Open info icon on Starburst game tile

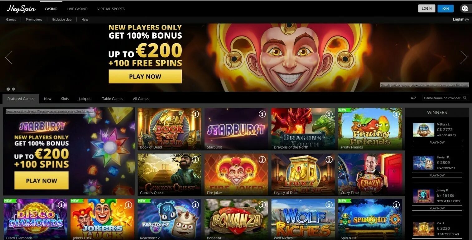[262, 114]
